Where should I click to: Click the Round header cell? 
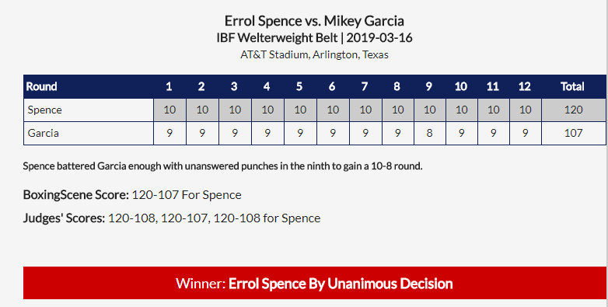coord(89,86)
